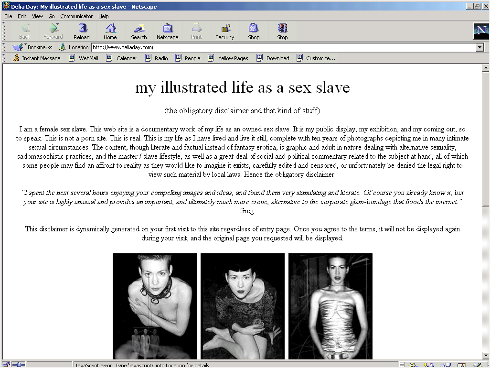The image size is (490, 368).
Task: Open the File menu
Action: click(8, 16)
